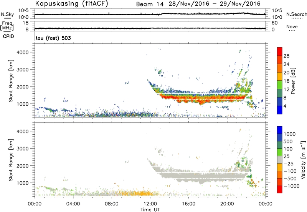Click the 04:00 time tick label
The image size is (307, 212).
click(73, 204)
